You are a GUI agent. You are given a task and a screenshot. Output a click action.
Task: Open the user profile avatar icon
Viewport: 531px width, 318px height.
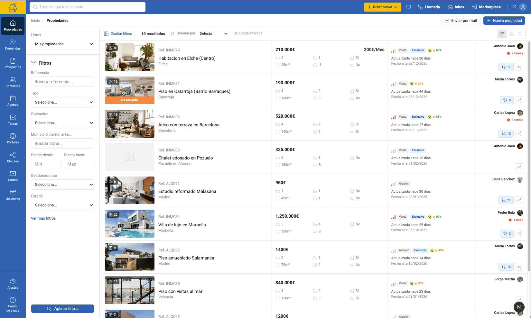click(x=523, y=7)
